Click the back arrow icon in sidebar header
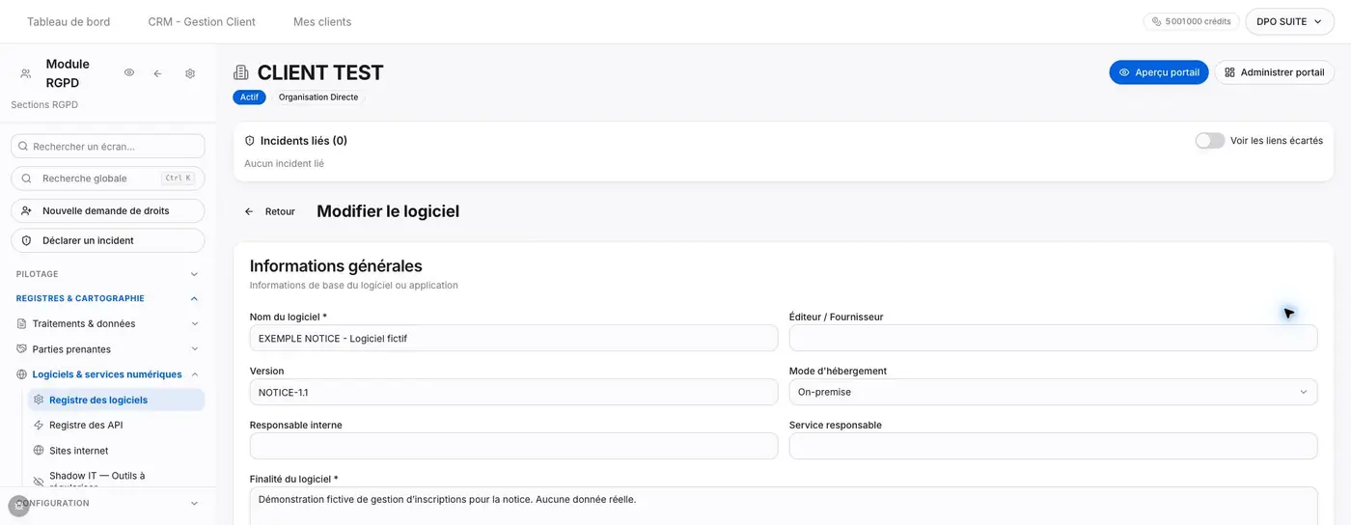Image resolution: width=1351 pixels, height=525 pixels. tap(158, 73)
